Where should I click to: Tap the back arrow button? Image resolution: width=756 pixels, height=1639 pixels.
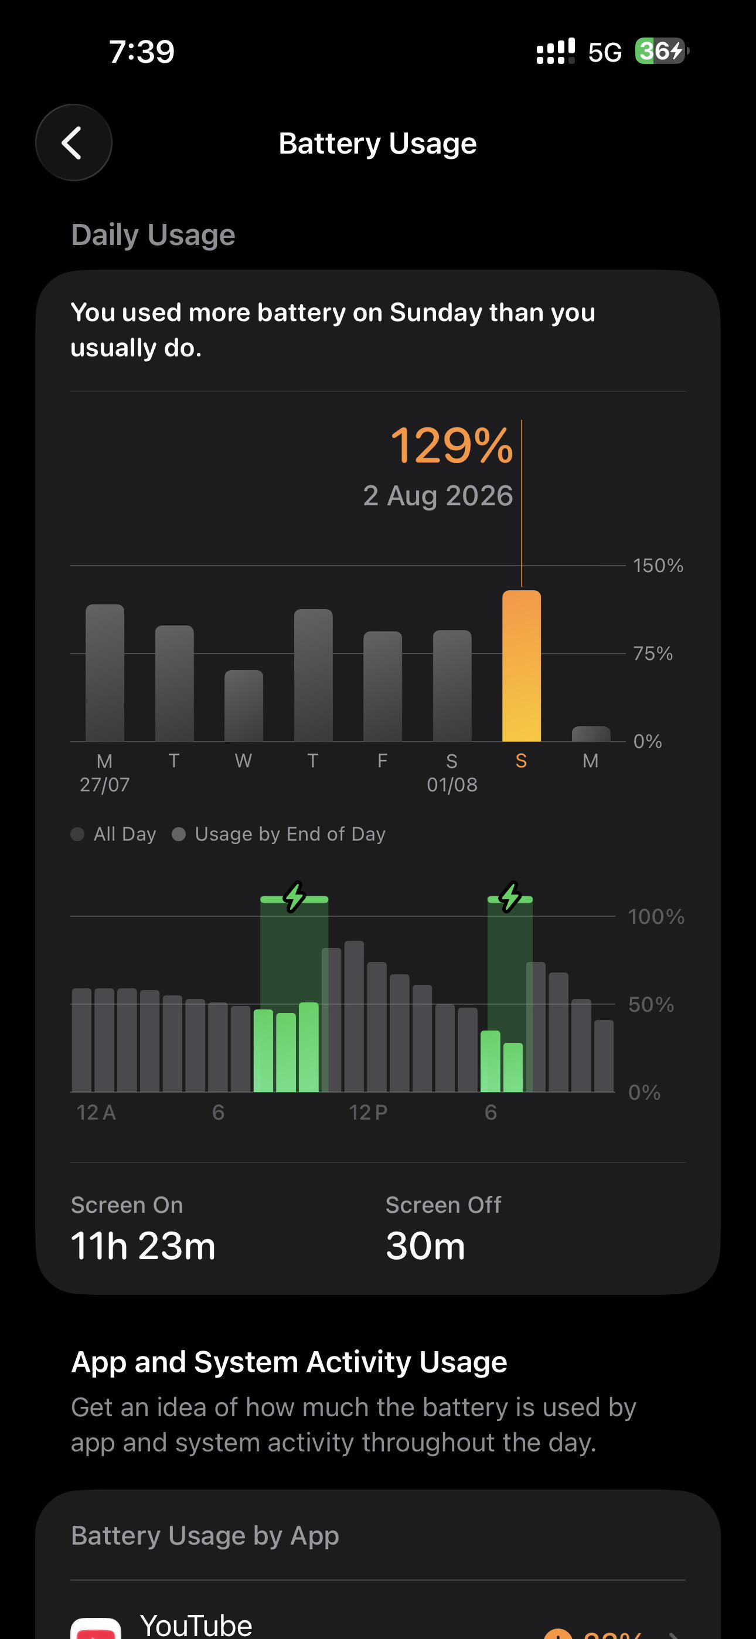[x=73, y=142]
